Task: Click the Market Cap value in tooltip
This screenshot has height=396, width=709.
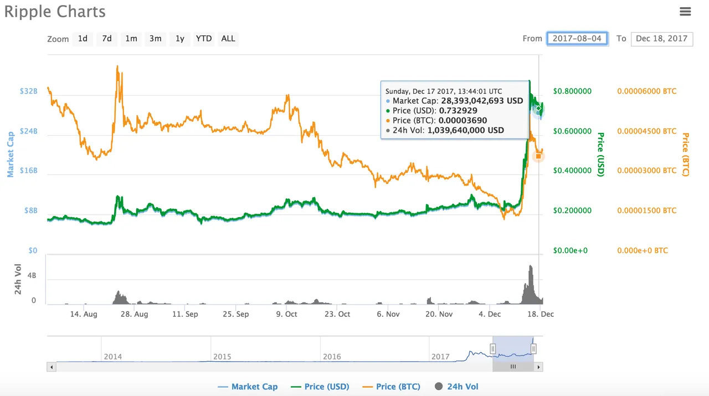Action: pos(482,101)
